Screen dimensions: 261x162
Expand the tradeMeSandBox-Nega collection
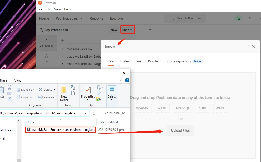(62, 64)
